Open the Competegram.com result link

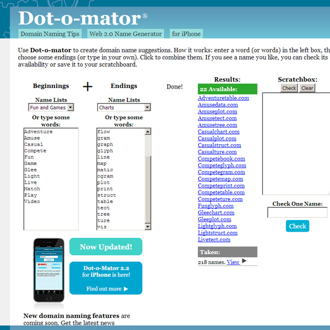pos(222,172)
